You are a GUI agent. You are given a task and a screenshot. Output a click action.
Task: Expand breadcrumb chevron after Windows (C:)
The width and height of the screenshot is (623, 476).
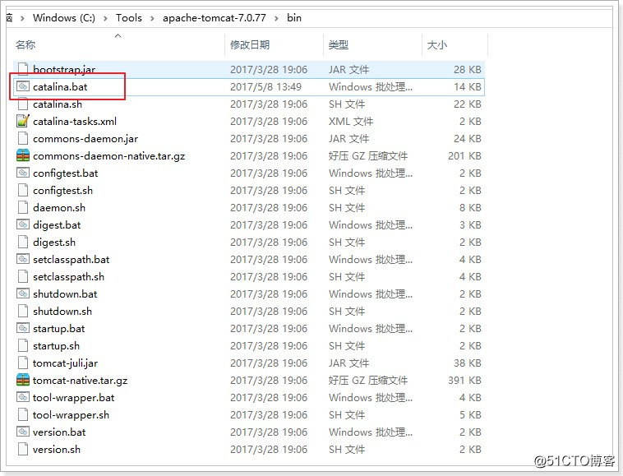(x=105, y=18)
